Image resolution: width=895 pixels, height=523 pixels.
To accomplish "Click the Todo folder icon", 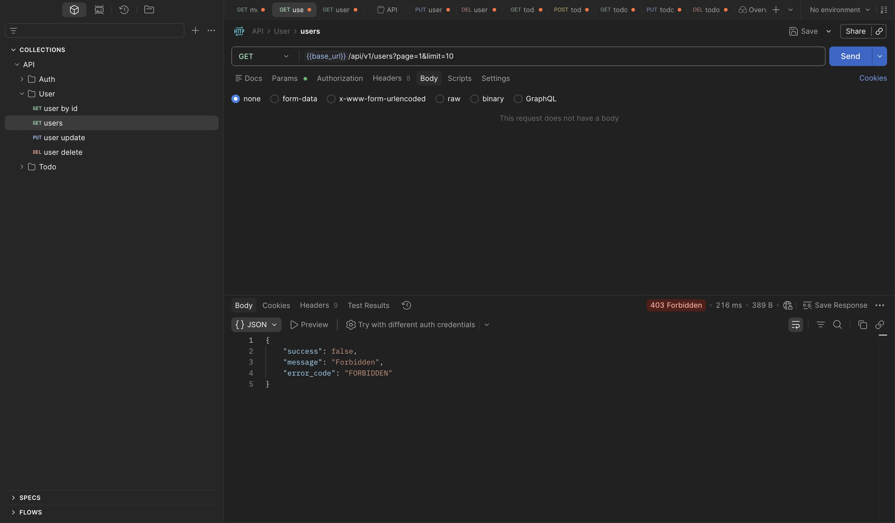I will coord(32,167).
